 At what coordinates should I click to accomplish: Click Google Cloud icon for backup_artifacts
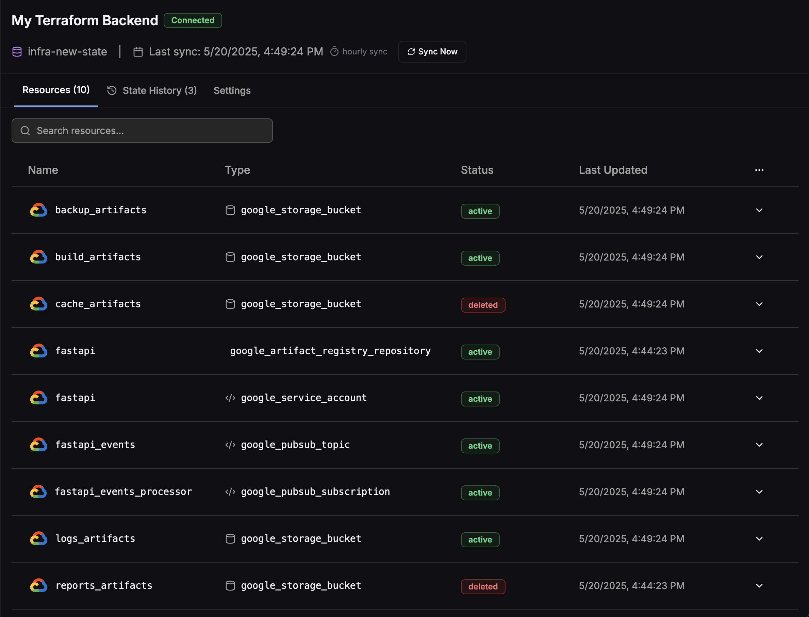pyautogui.click(x=38, y=210)
